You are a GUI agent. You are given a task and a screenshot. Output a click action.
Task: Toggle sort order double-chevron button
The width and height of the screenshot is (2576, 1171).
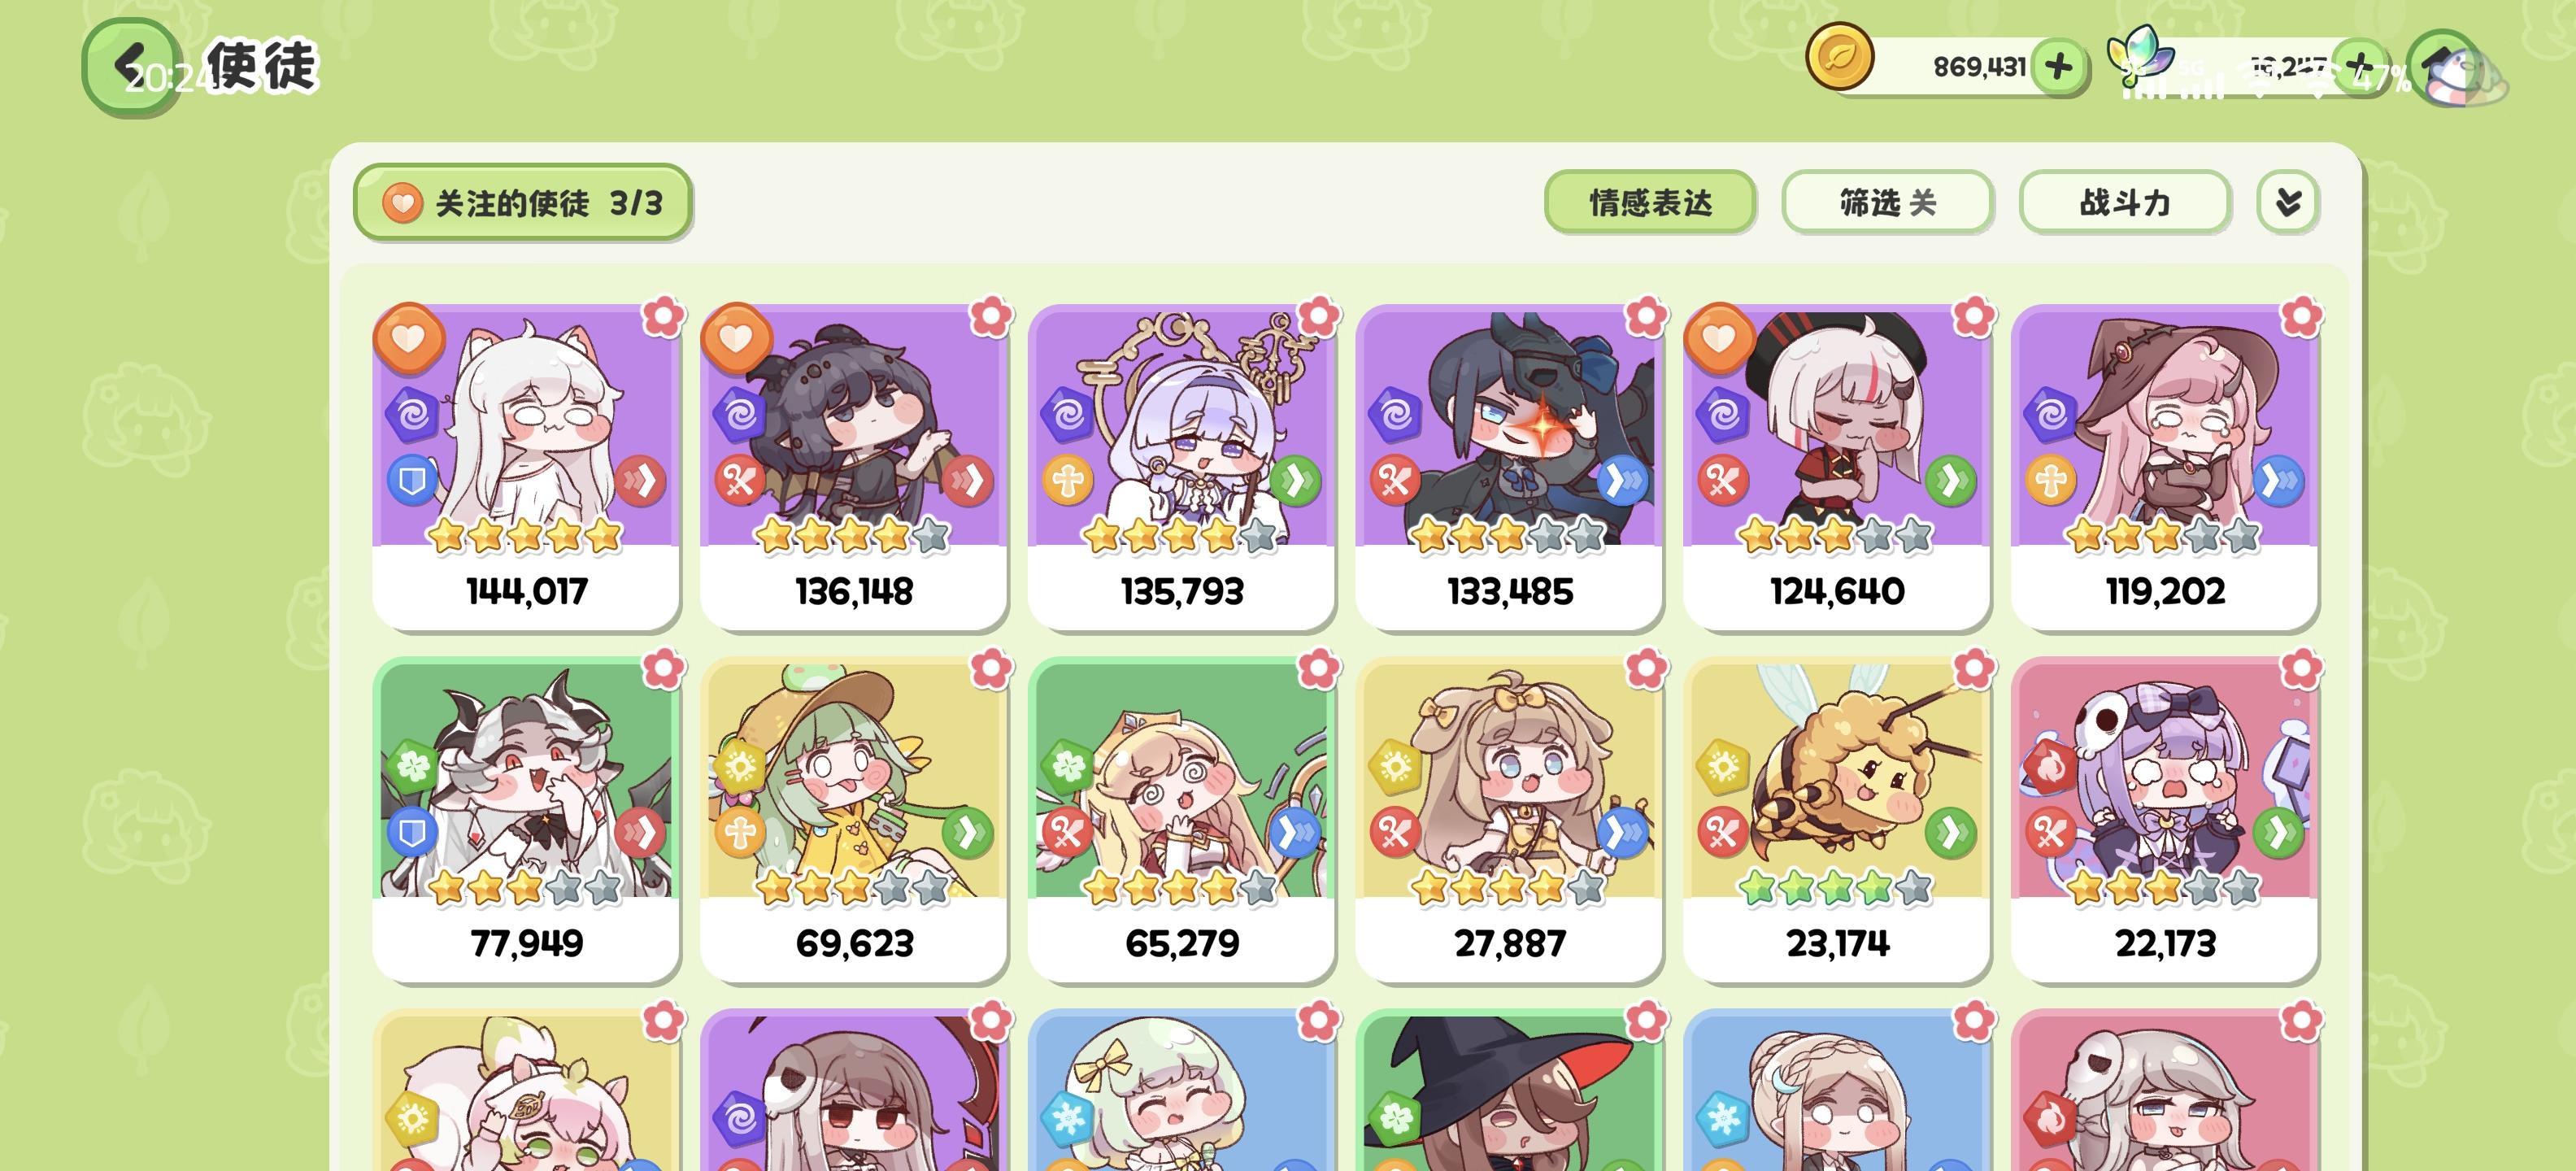point(2288,203)
